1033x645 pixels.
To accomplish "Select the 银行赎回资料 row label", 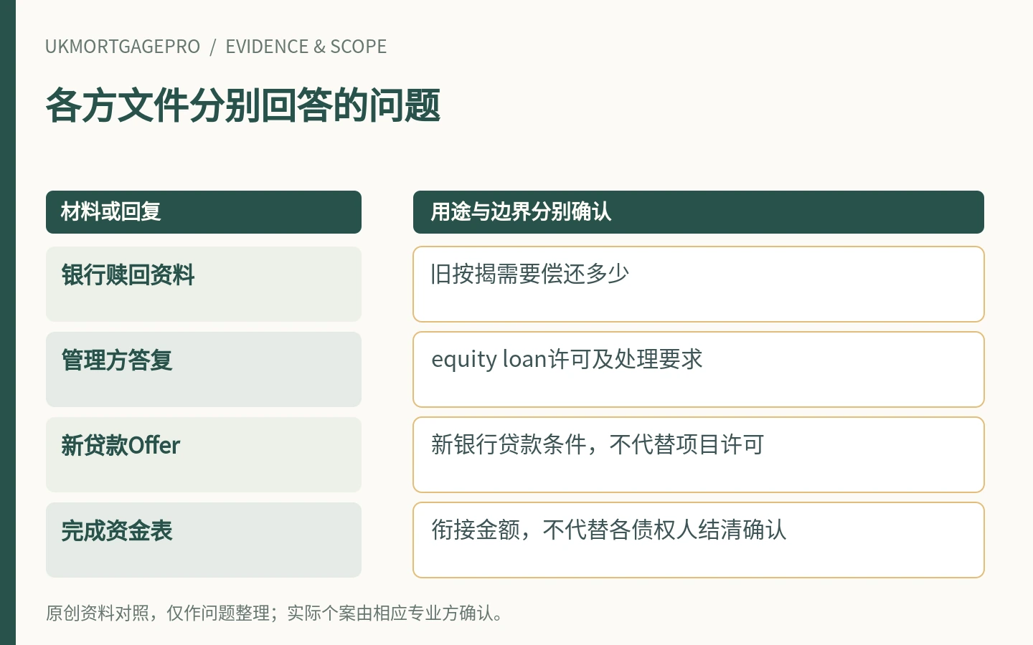I will pyautogui.click(x=204, y=284).
